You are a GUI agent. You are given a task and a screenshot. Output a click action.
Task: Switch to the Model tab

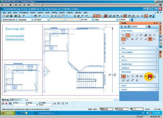[6, 99]
